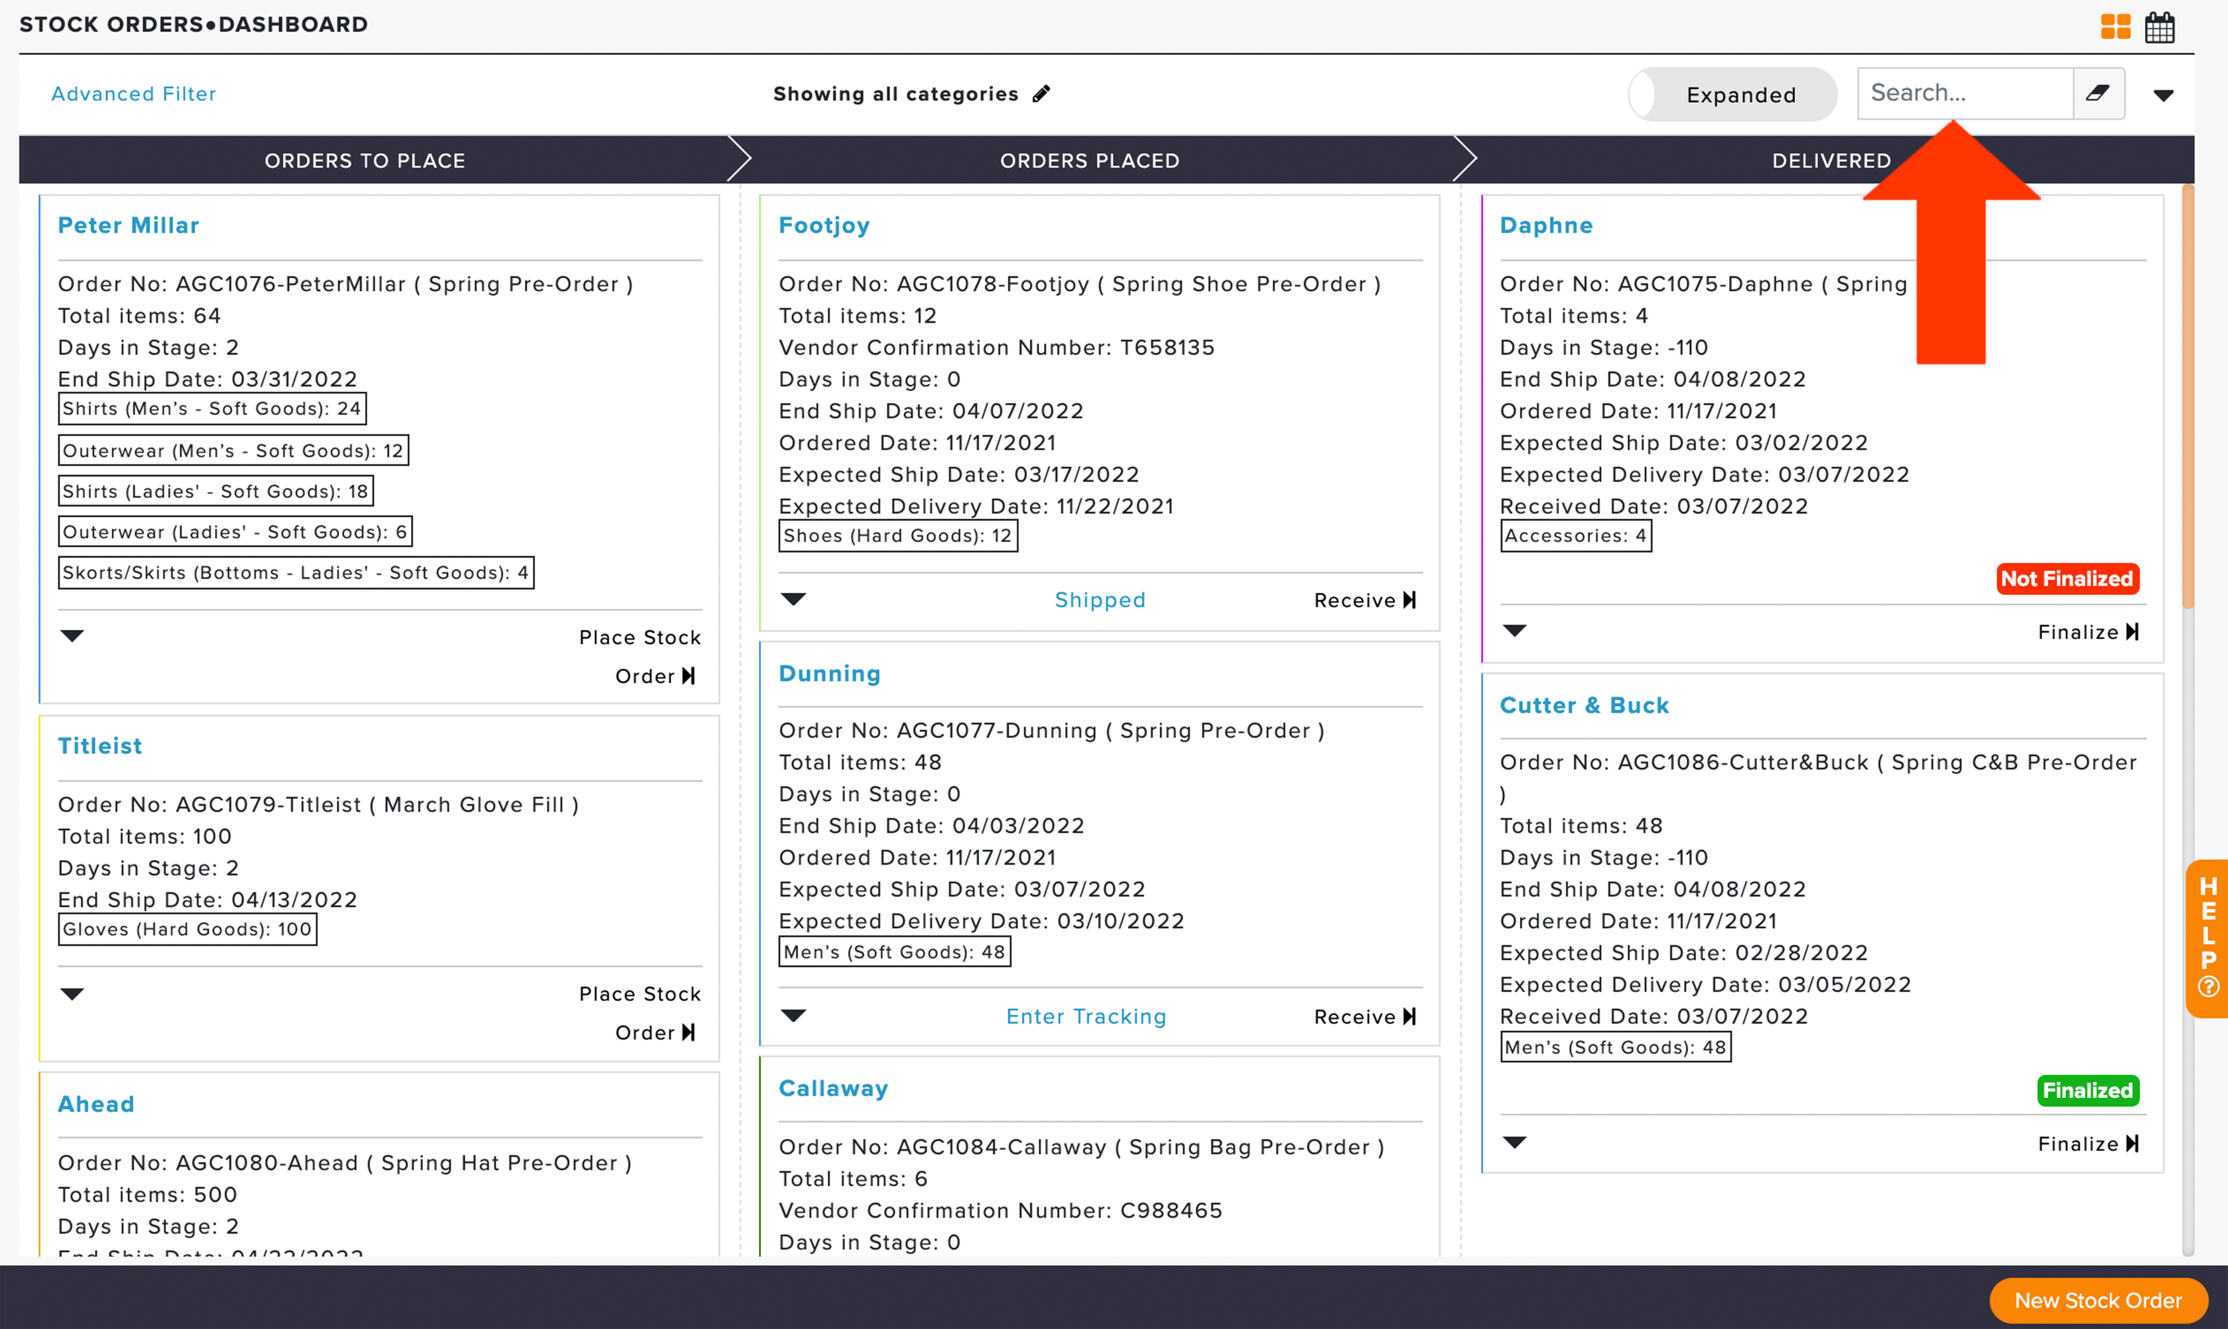This screenshot has height=1329, width=2228.
Task: Click Receive on the Dunning order
Action: (x=1364, y=1016)
